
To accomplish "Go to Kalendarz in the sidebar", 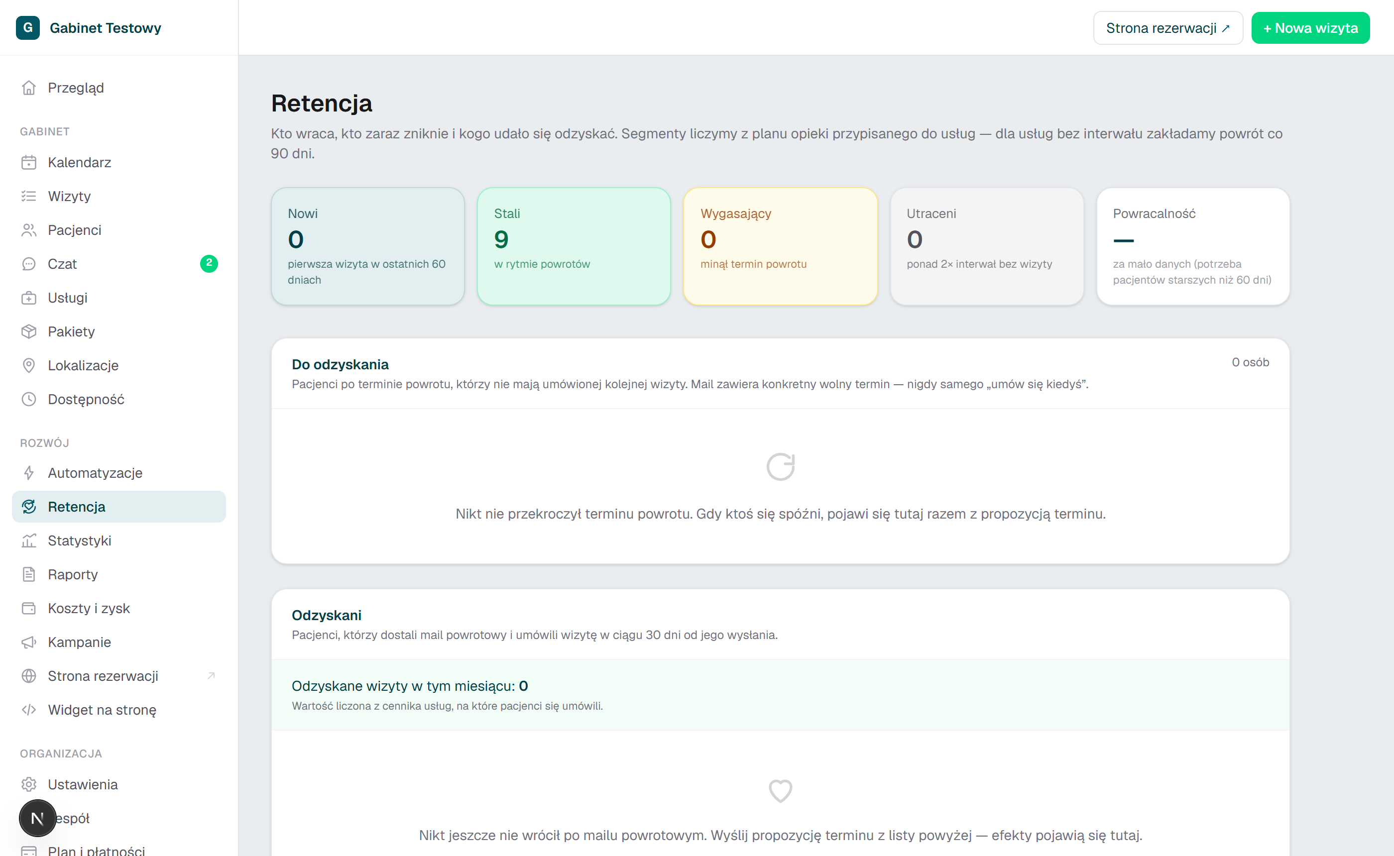I will pyautogui.click(x=119, y=162).
